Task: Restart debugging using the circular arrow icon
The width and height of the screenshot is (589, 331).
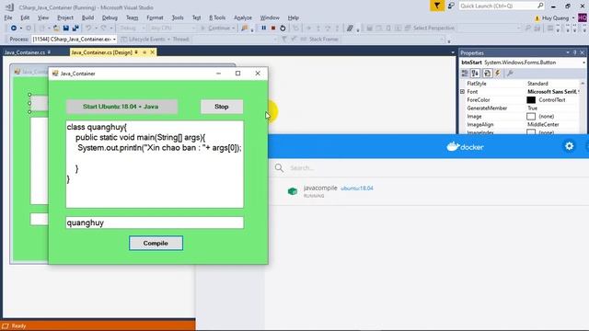Action: pyautogui.click(x=283, y=29)
